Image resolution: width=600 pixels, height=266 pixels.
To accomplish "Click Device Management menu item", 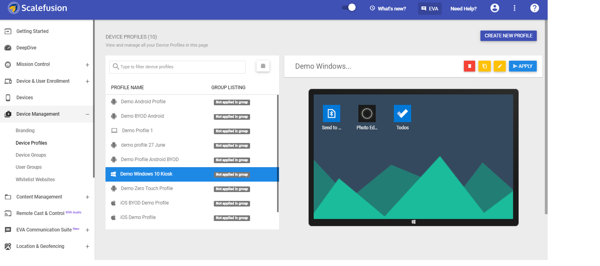I will (38, 114).
